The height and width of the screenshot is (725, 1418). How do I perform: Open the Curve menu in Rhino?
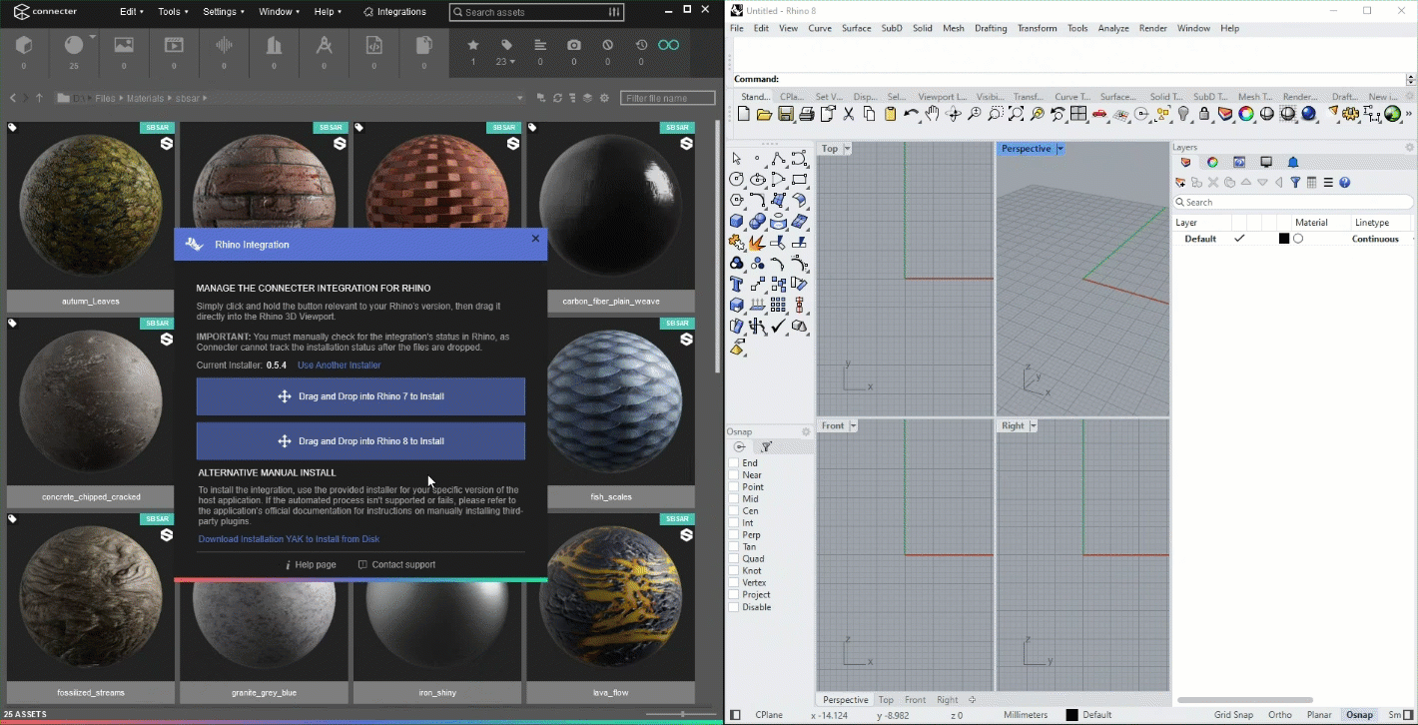[820, 28]
